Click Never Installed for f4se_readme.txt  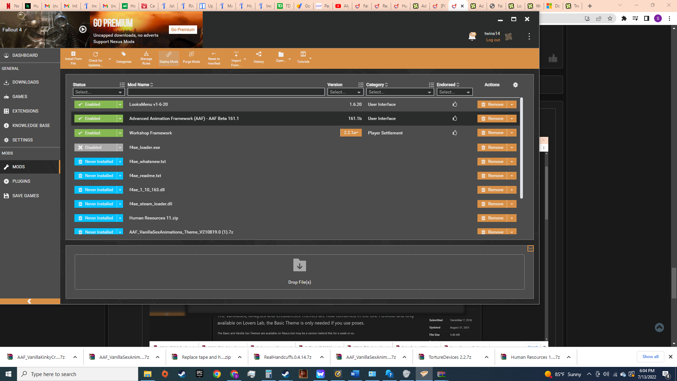[95, 176]
